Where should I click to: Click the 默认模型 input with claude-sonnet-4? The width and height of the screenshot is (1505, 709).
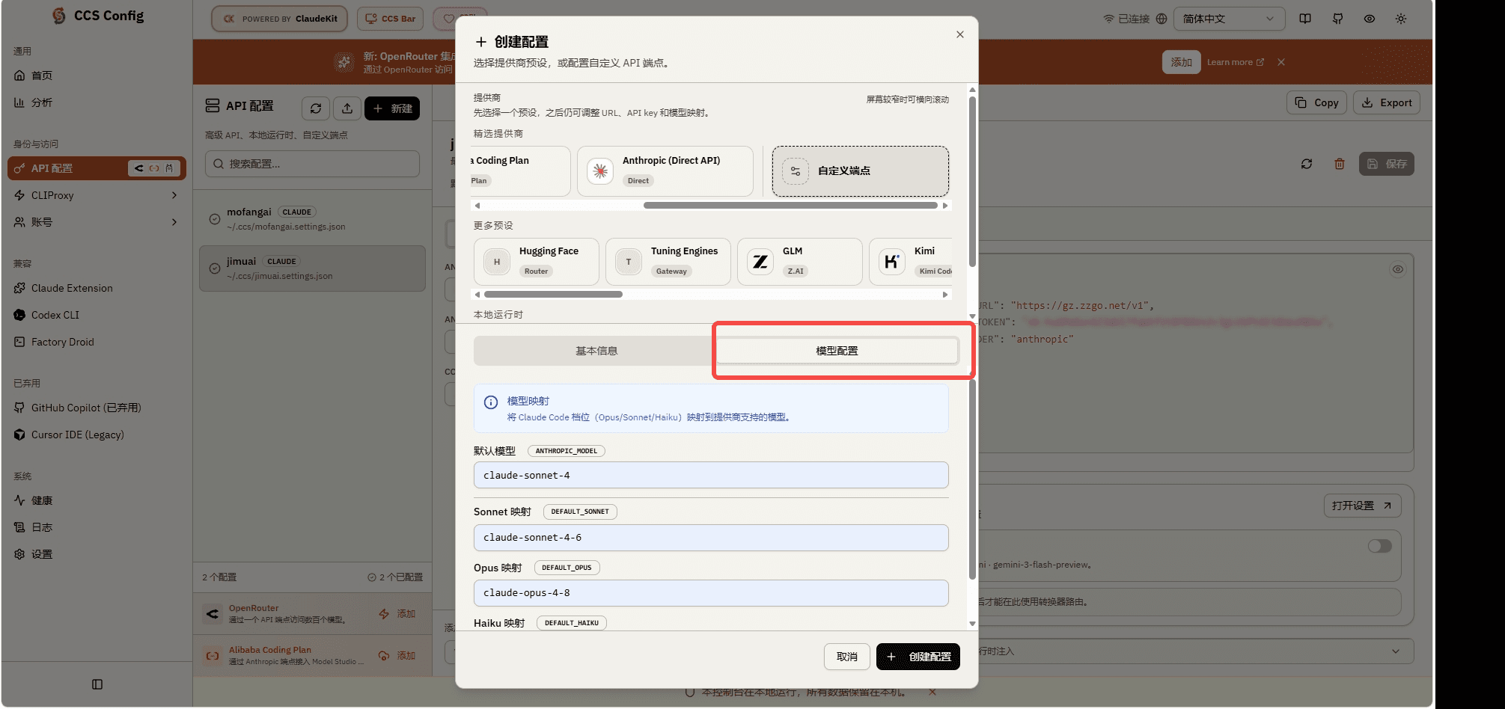pos(711,475)
